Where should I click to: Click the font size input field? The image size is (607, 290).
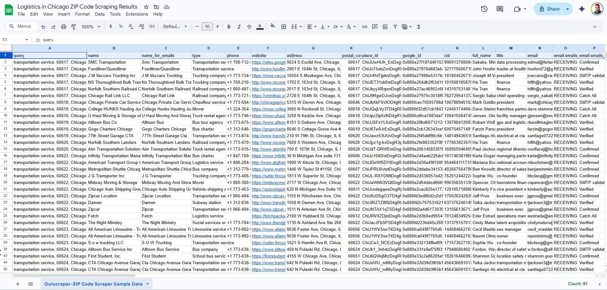207,27
